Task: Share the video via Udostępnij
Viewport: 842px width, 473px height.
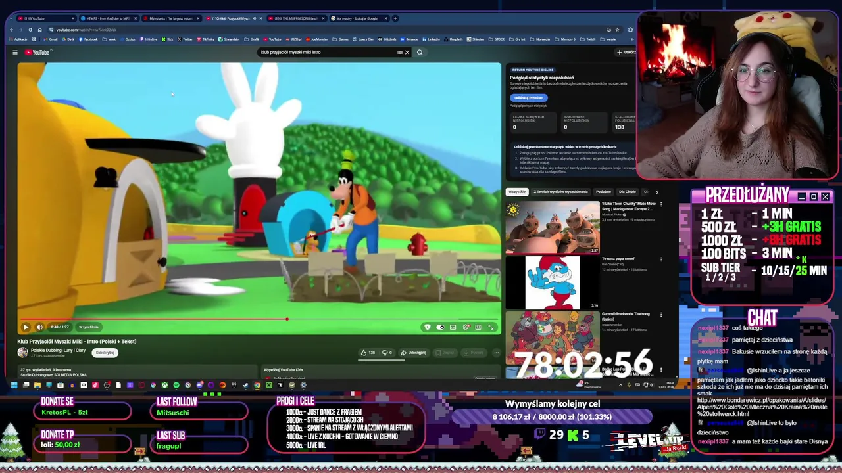Action: [x=414, y=353]
